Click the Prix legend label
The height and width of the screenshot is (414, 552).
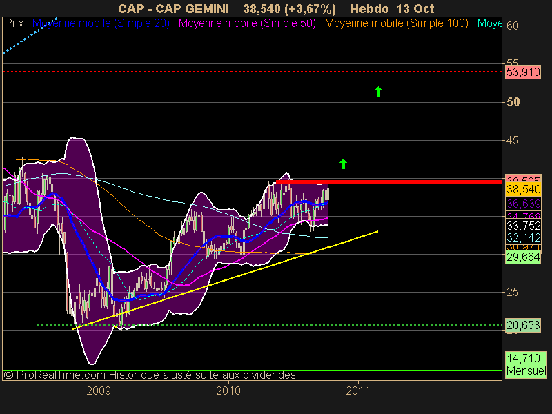[x=14, y=23]
